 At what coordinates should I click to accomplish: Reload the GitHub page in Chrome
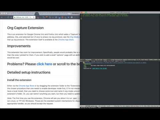tap(8, 17)
